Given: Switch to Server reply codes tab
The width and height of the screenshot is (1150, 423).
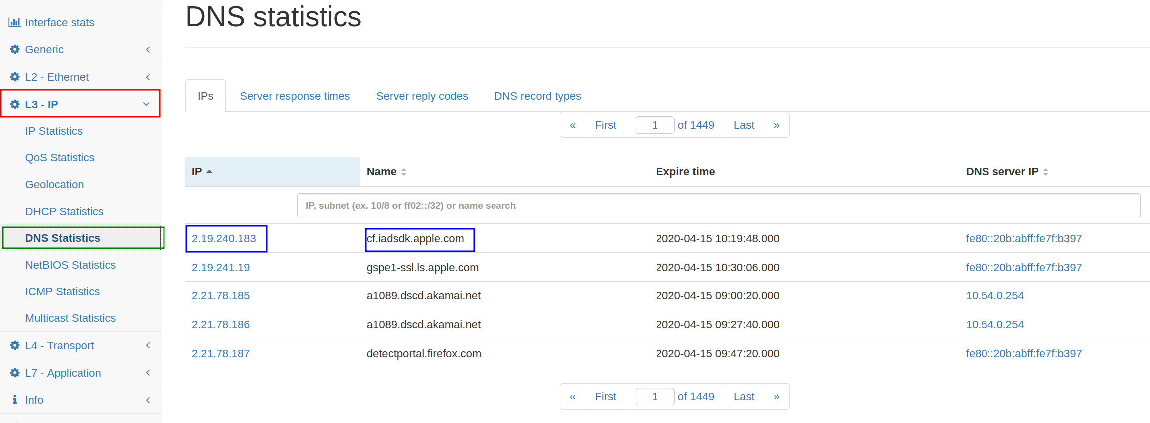Looking at the screenshot, I should [x=422, y=96].
